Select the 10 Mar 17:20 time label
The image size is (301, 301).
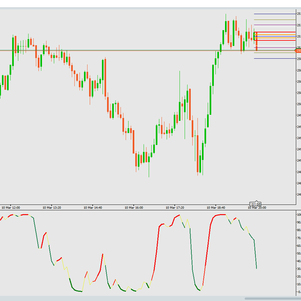[x=175, y=208]
